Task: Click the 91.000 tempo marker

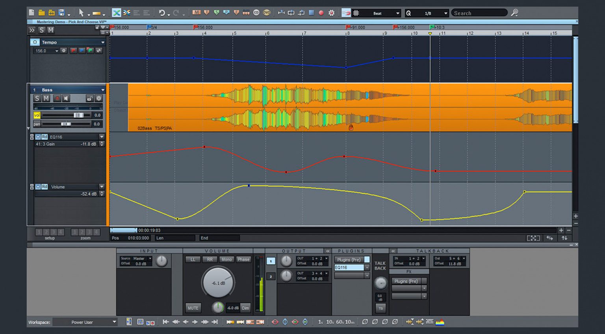Action: pyautogui.click(x=356, y=27)
